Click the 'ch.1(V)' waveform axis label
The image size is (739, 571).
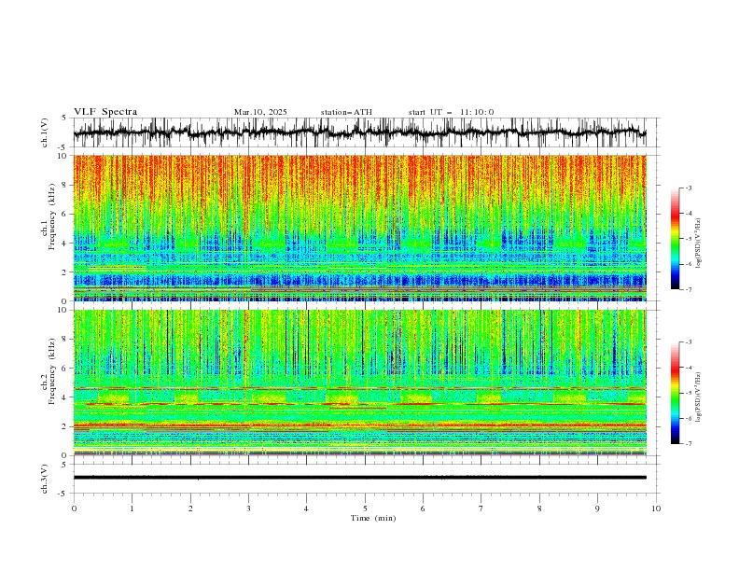pyautogui.click(x=45, y=132)
